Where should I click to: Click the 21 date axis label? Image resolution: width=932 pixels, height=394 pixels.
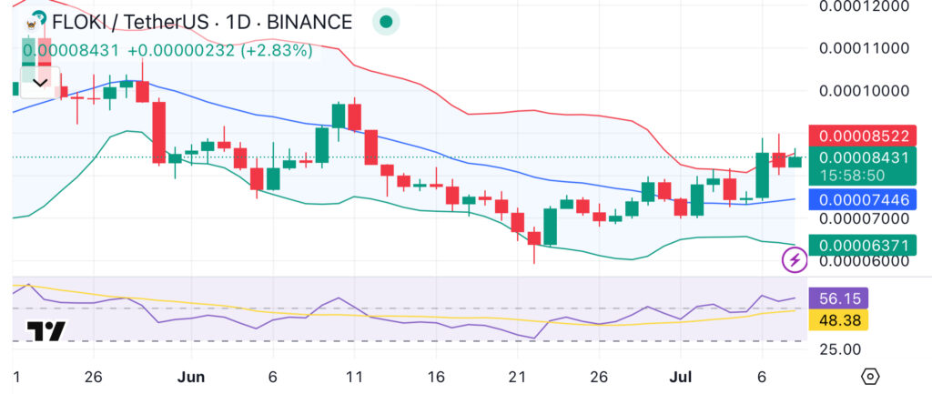coord(517,377)
